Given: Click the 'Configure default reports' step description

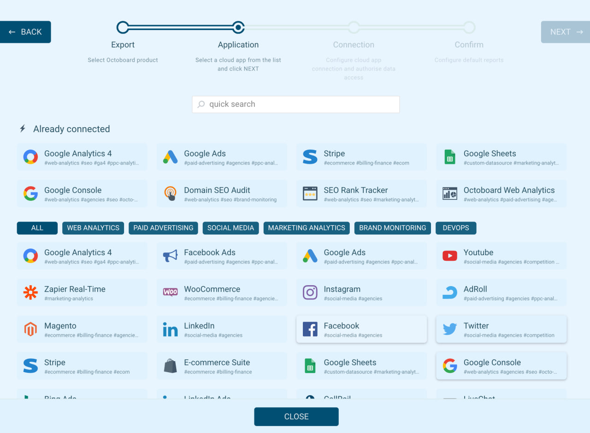Looking at the screenshot, I should [469, 60].
